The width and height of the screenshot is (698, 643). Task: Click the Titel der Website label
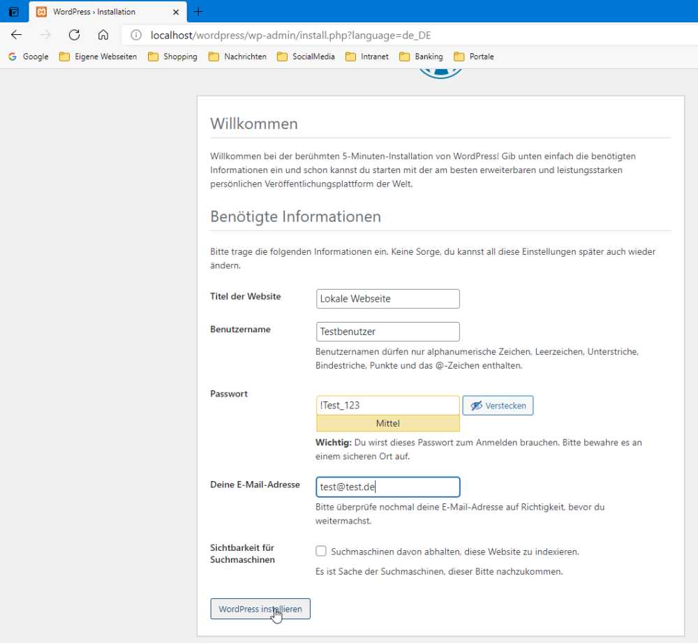tap(245, 297)
